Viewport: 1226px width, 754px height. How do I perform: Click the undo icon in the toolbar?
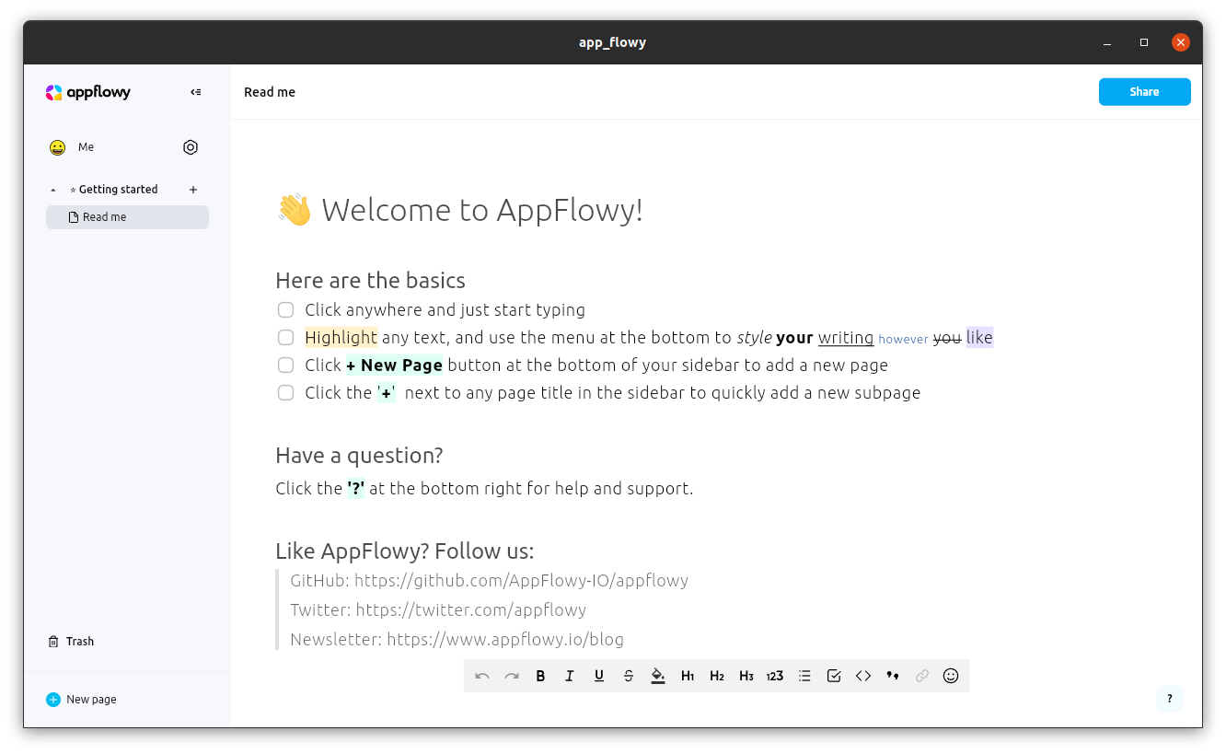pyautogui.click(x=481, y=675)
